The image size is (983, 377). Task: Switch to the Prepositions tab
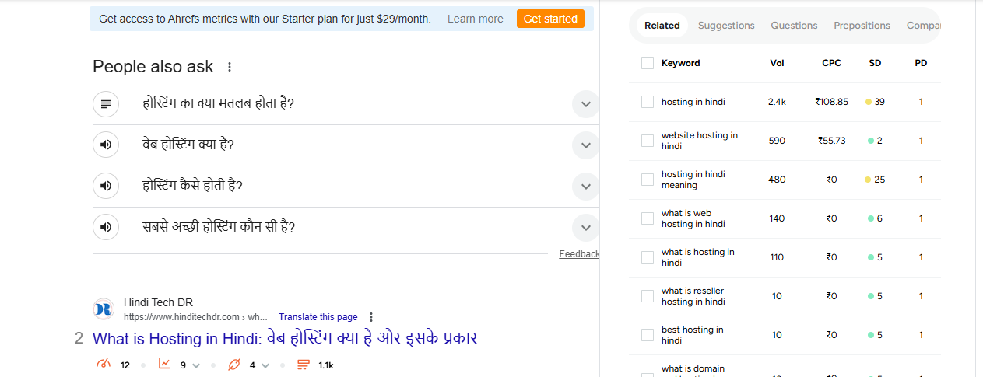pyautogui.click(x=862, y=26)
